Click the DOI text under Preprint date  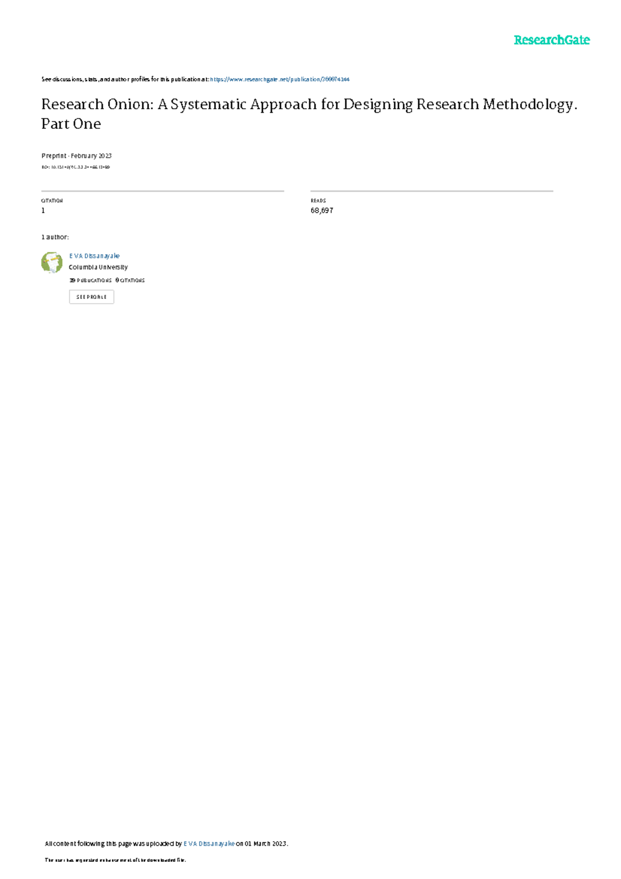(76, 167)
